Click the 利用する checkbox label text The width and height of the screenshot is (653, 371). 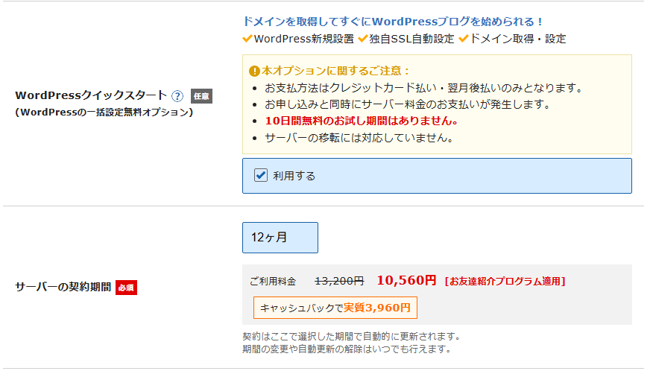(x=294, y=176)
